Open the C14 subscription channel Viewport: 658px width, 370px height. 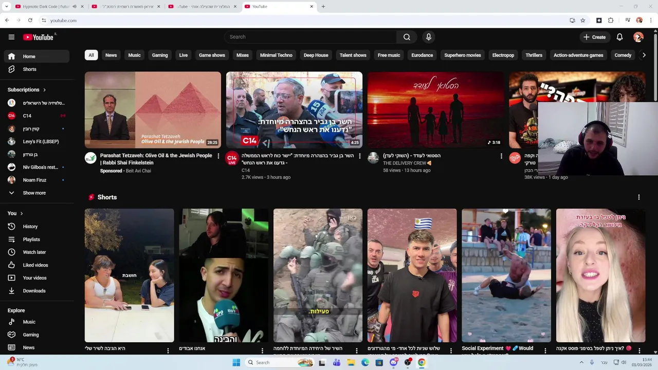[x=36, y=116]
